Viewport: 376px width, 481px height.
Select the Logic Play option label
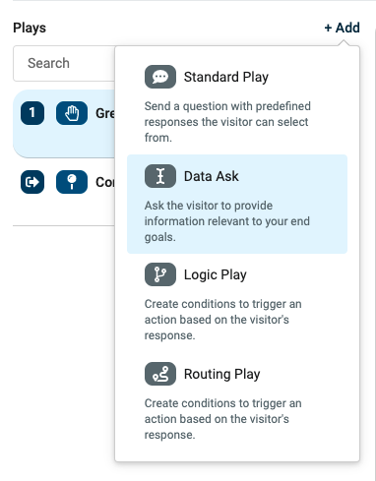pos(216,274)
